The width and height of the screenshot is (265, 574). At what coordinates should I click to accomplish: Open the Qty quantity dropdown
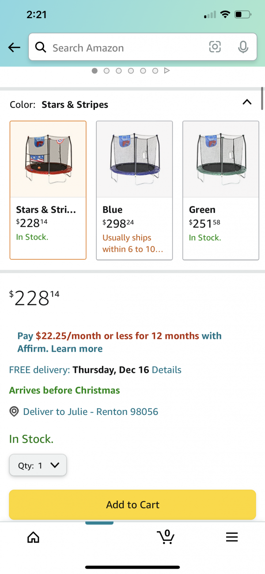click(x=38, y=465)
